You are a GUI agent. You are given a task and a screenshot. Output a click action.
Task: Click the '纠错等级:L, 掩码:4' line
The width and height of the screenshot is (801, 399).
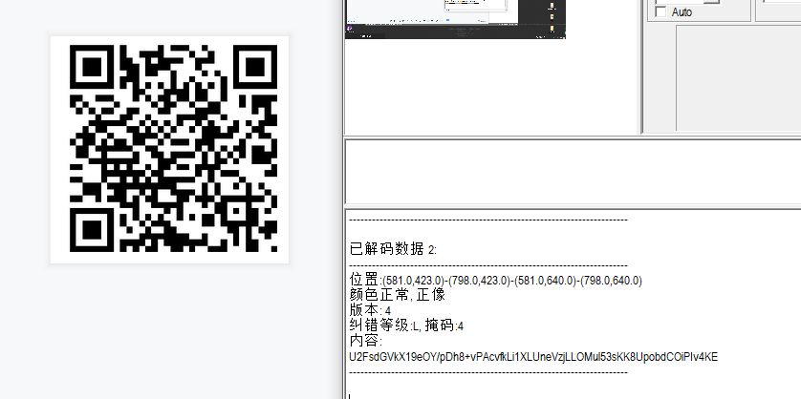pos(406,325)
